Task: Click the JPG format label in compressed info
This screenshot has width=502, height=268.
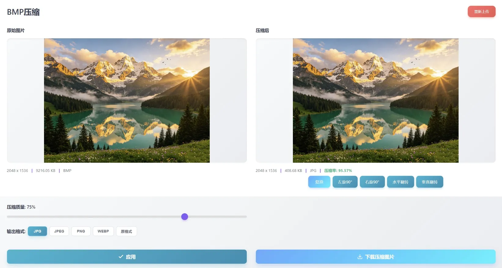Action: tap(313, 171)
